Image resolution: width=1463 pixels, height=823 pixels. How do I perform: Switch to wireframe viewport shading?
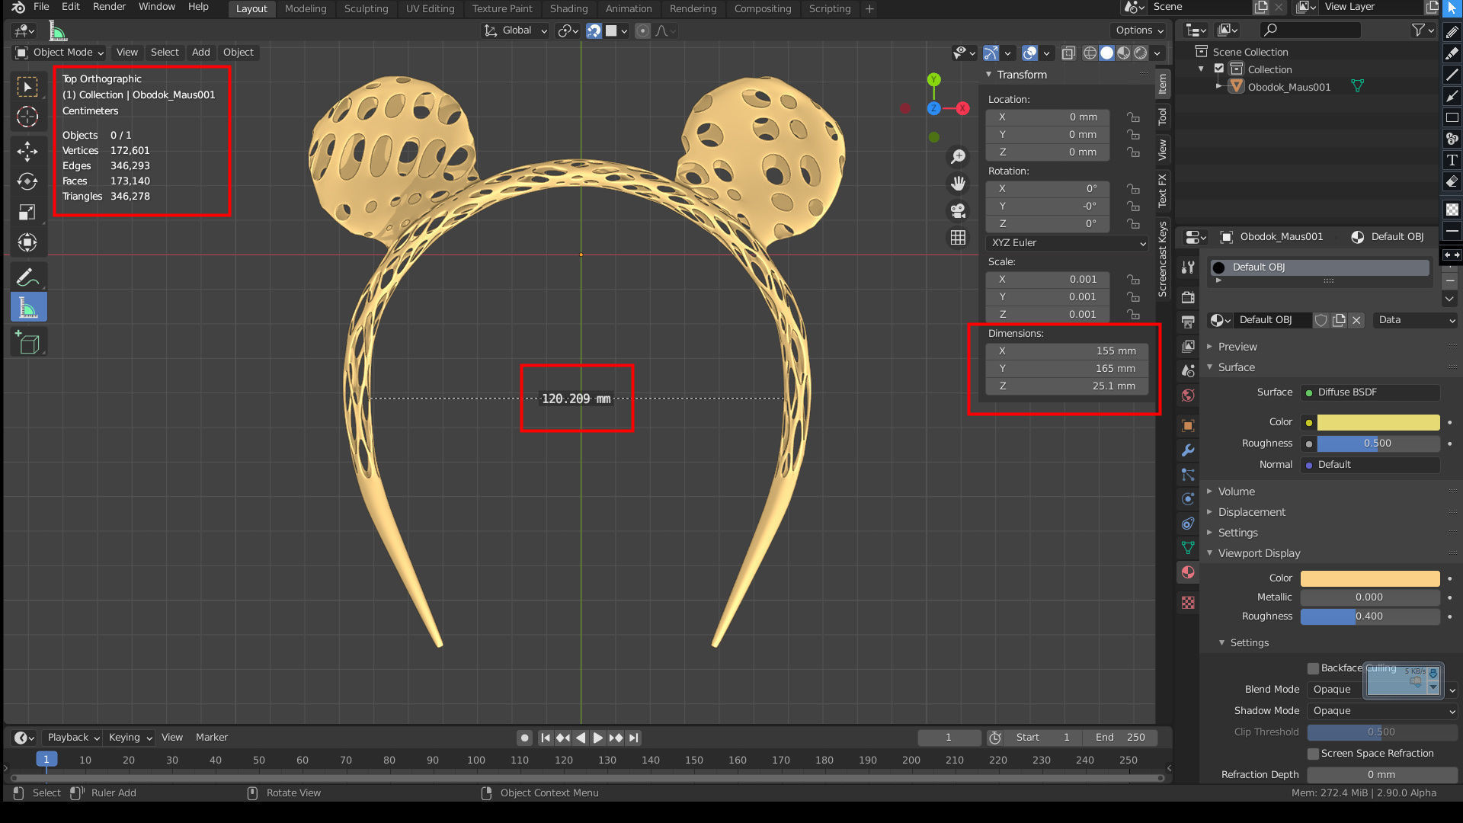1090,53
